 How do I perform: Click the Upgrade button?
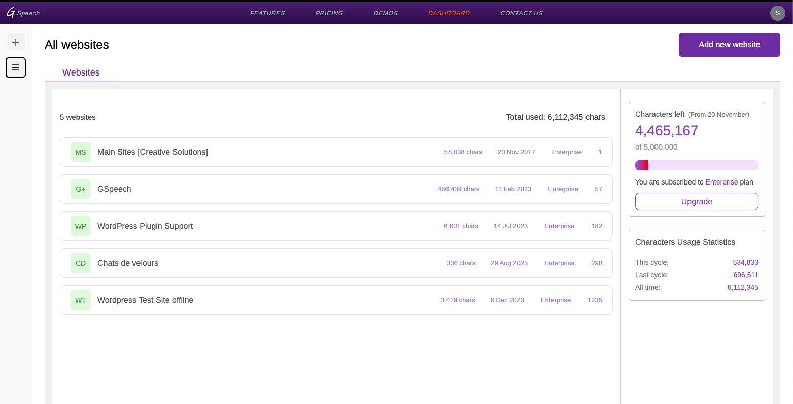click(697, 201)
